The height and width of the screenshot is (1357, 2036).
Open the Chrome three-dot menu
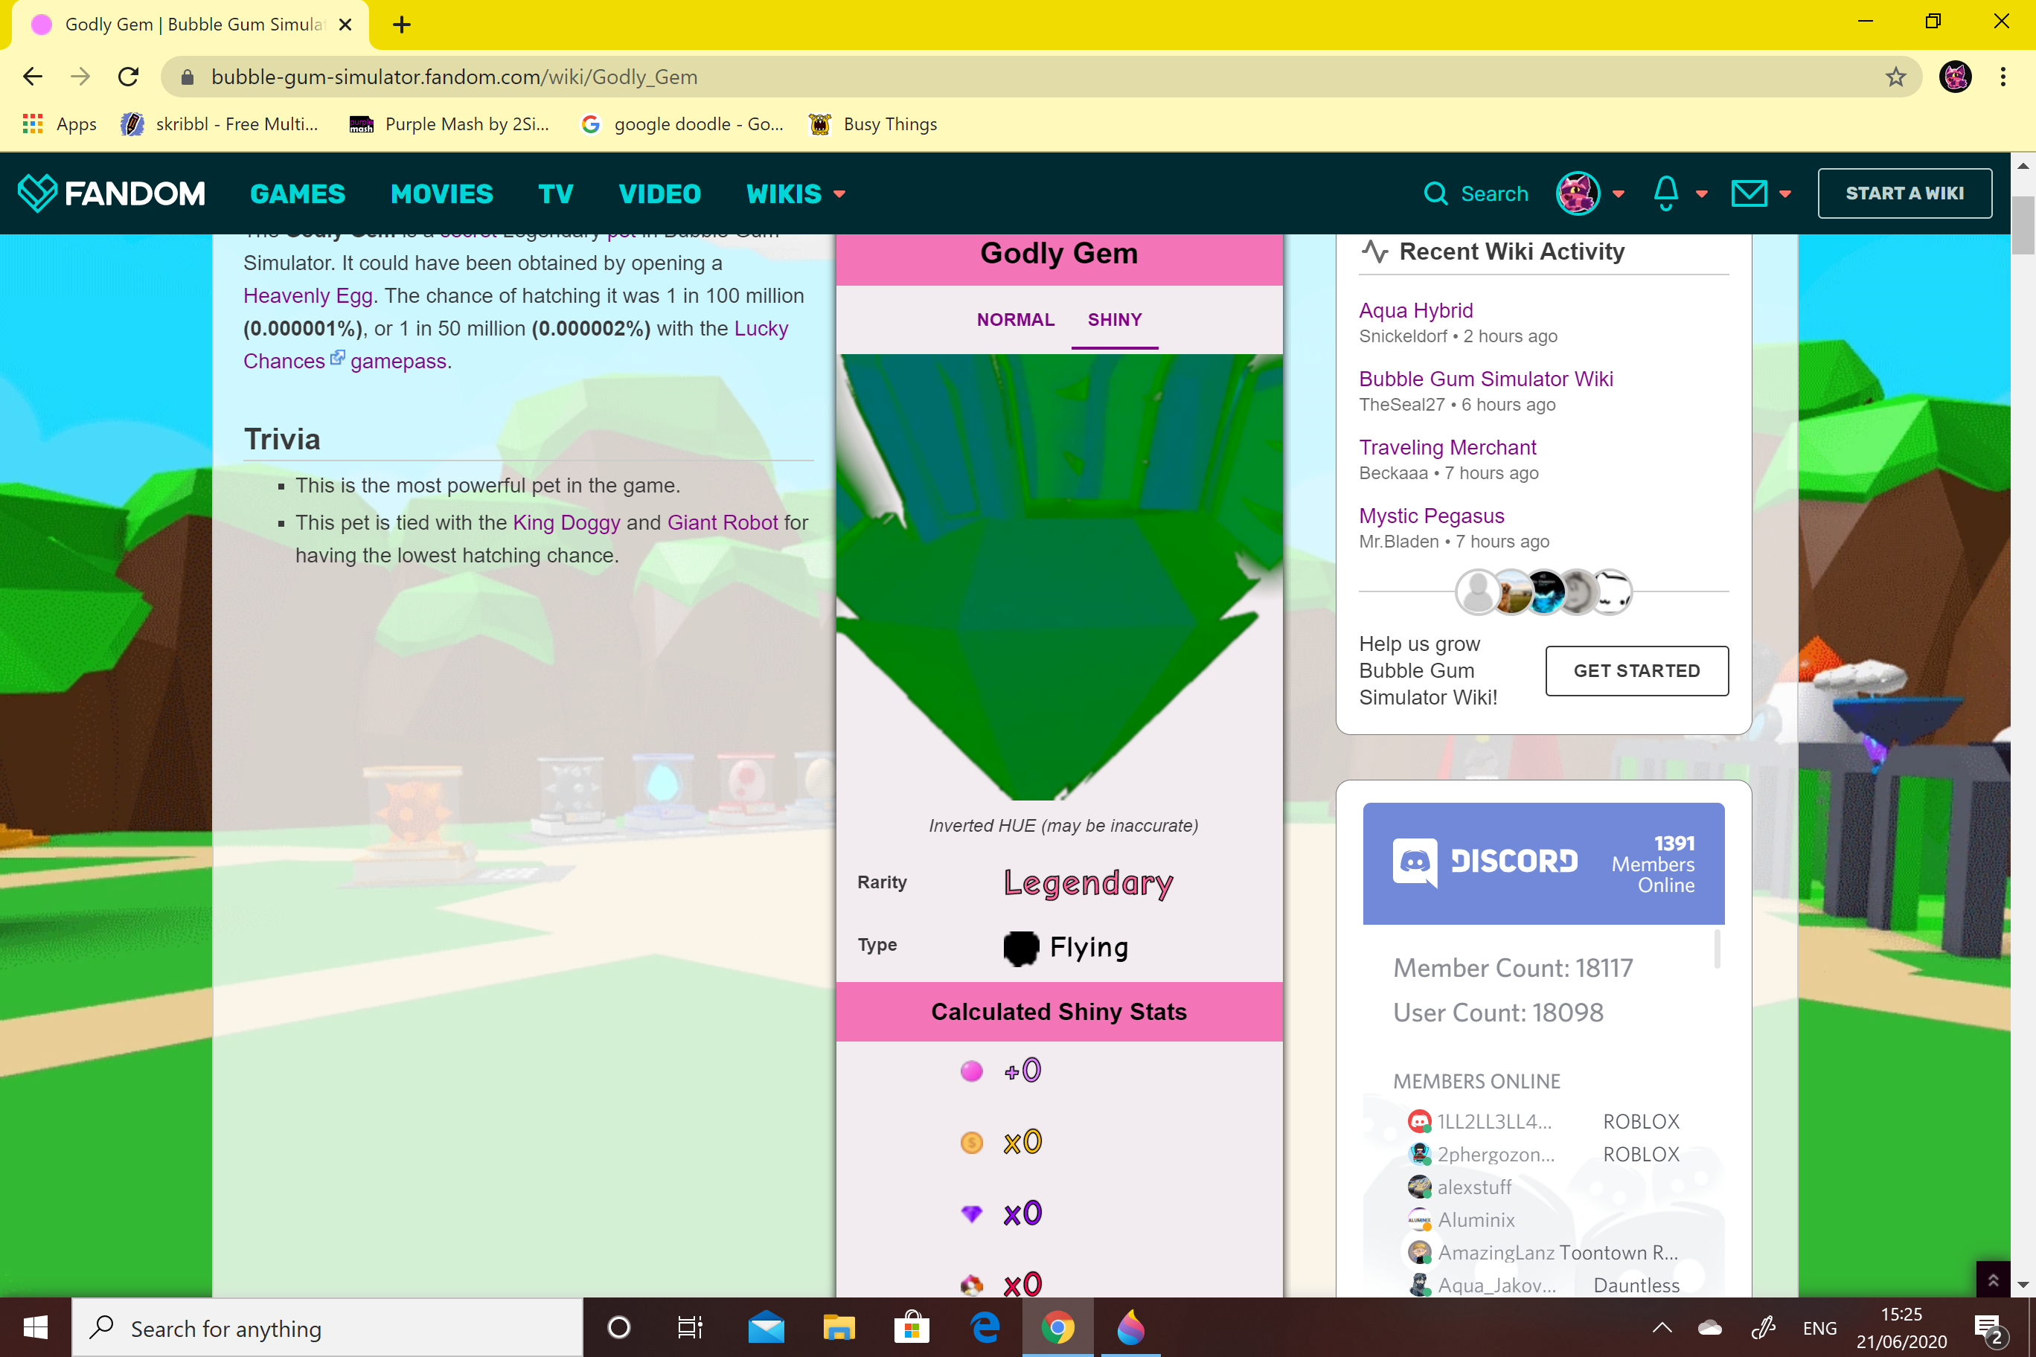click(x=2003, y=77)
